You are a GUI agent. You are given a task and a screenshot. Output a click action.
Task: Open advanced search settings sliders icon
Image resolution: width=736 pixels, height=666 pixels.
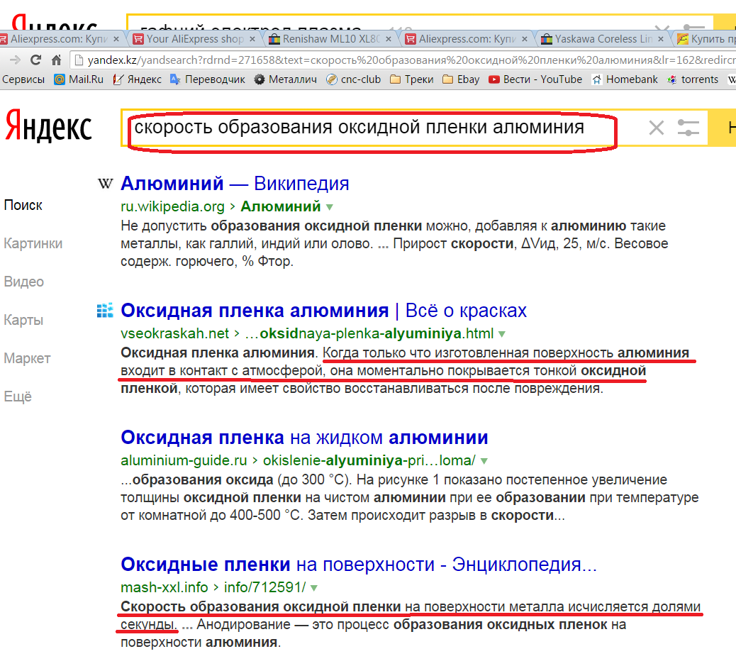tap(688, 127)
